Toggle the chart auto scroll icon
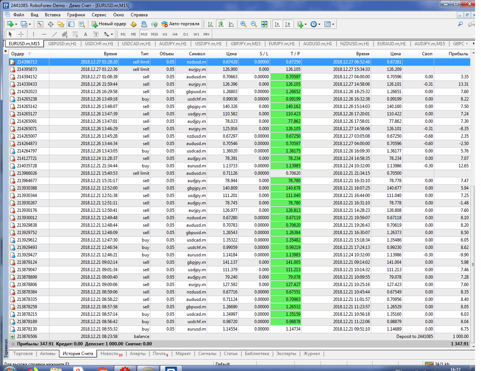The height and width of the screenshot is (371, 481). [x=277, y=24]
